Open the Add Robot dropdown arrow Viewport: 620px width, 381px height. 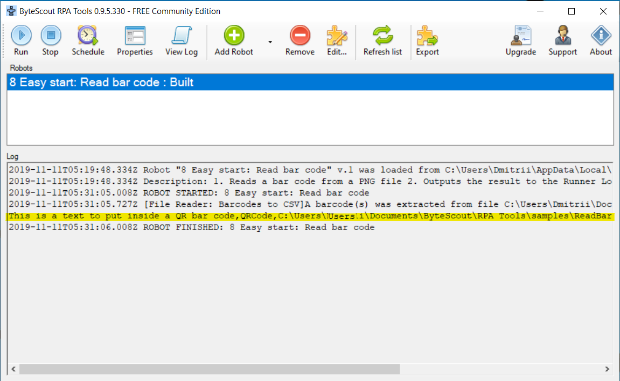[x=269, y=41]
